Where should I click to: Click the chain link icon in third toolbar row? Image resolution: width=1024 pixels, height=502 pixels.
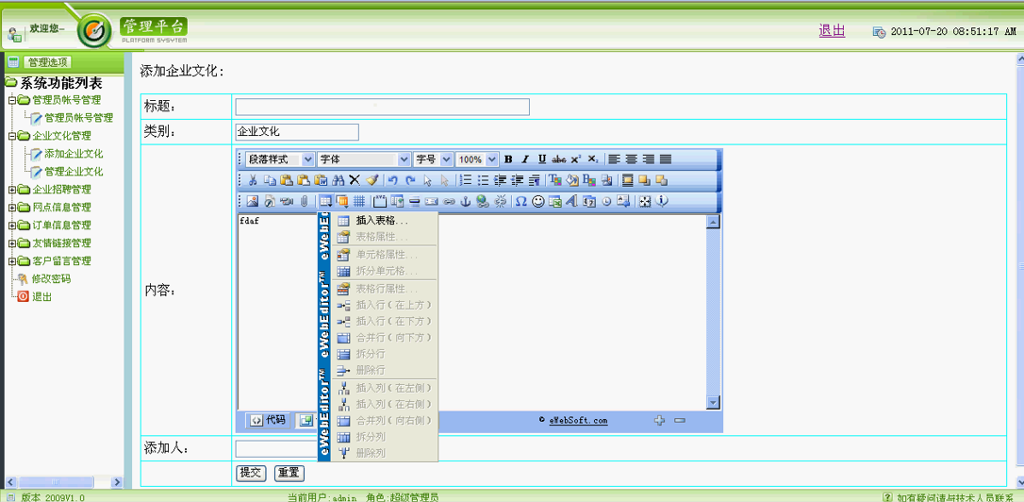pos(449,202)
